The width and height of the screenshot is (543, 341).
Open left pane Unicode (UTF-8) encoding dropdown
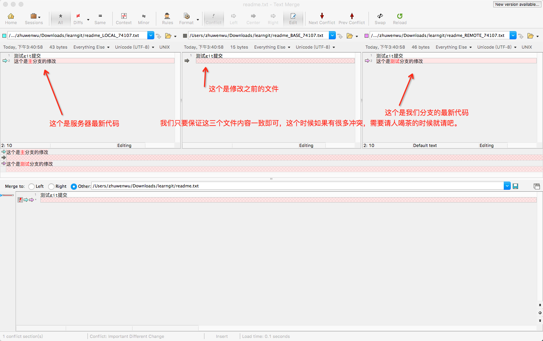click(134, 47)
